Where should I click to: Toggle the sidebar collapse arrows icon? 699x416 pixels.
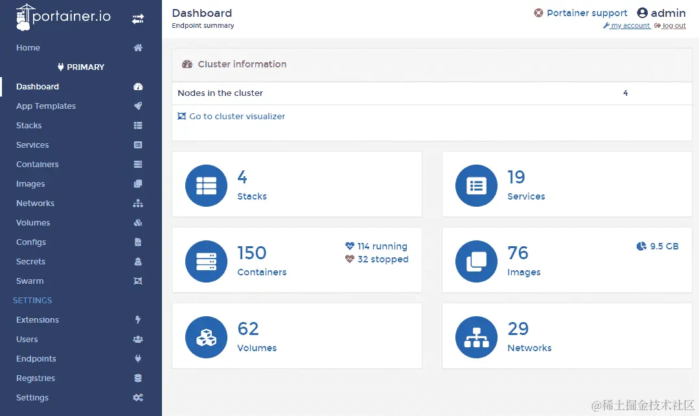click(x=138, y=19)
